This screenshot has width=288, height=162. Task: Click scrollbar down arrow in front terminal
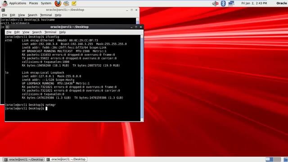[x=142, y=120]
